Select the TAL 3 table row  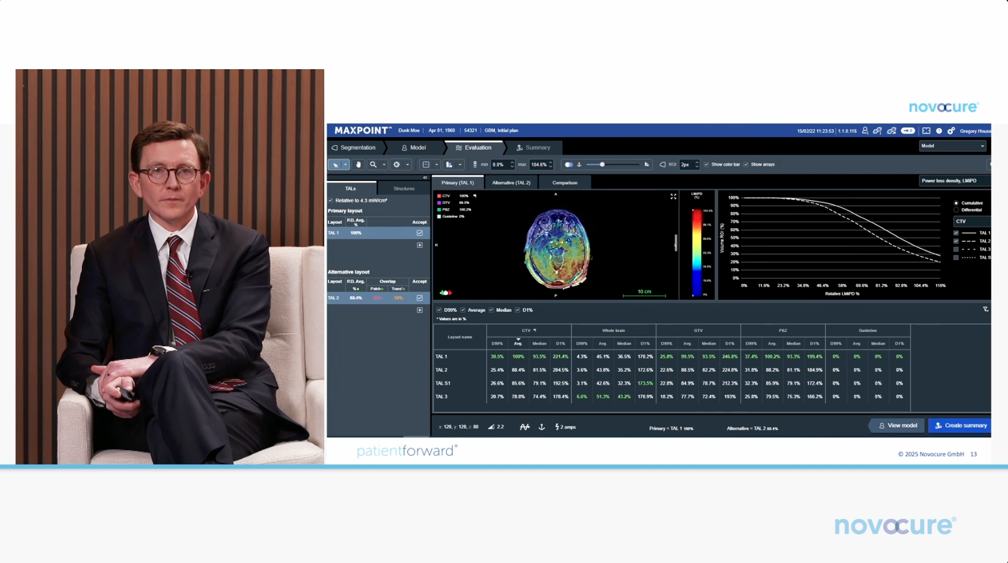[672, 397]
